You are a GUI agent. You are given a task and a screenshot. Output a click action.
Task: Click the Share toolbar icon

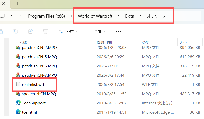(x=30, y=31)
